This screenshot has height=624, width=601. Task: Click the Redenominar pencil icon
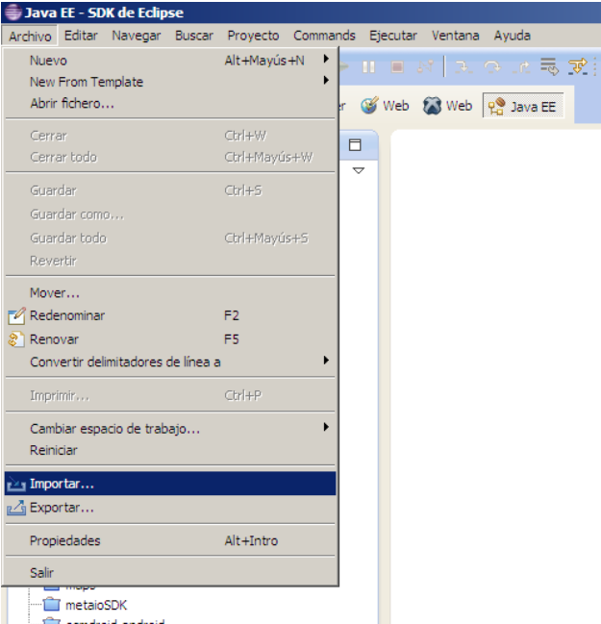pos(16,315)
